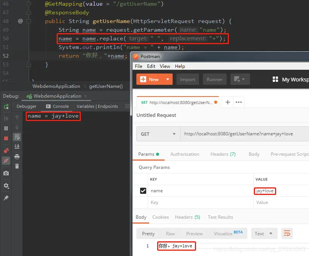The height and width of the screenshot is (256, 309).
Task: Jump down the stack trace arrow
Action: [17, 127]
